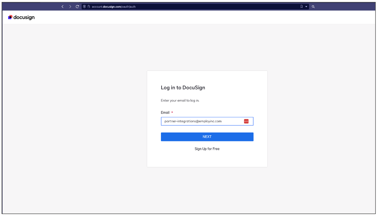The width and height of the screenshot is (377, 216).
Task: Click the padlock site security icon
Action: pyautogui.click(x=89, y=7)
